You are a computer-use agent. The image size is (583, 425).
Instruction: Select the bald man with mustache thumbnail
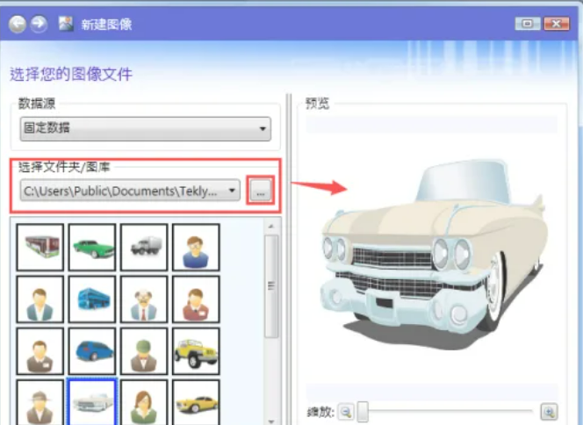(144, 299)
